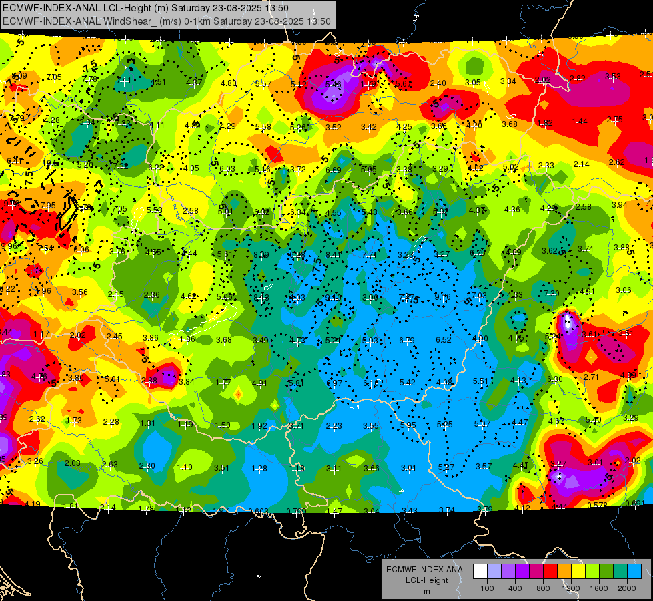
Task: Select the magenta legend swatch before red
Action: (x=536, y=572)
